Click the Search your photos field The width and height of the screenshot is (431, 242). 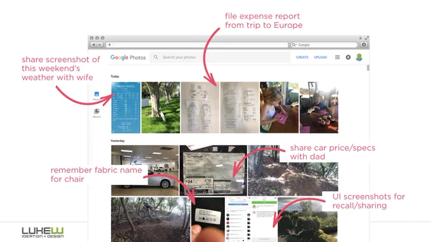point(220,57)
